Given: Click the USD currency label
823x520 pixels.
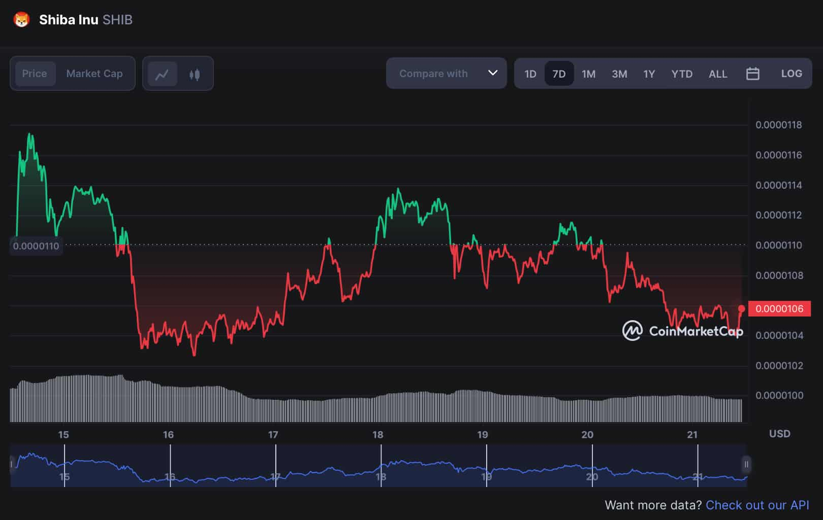Looking at the screenshot, I should point(779,434).
